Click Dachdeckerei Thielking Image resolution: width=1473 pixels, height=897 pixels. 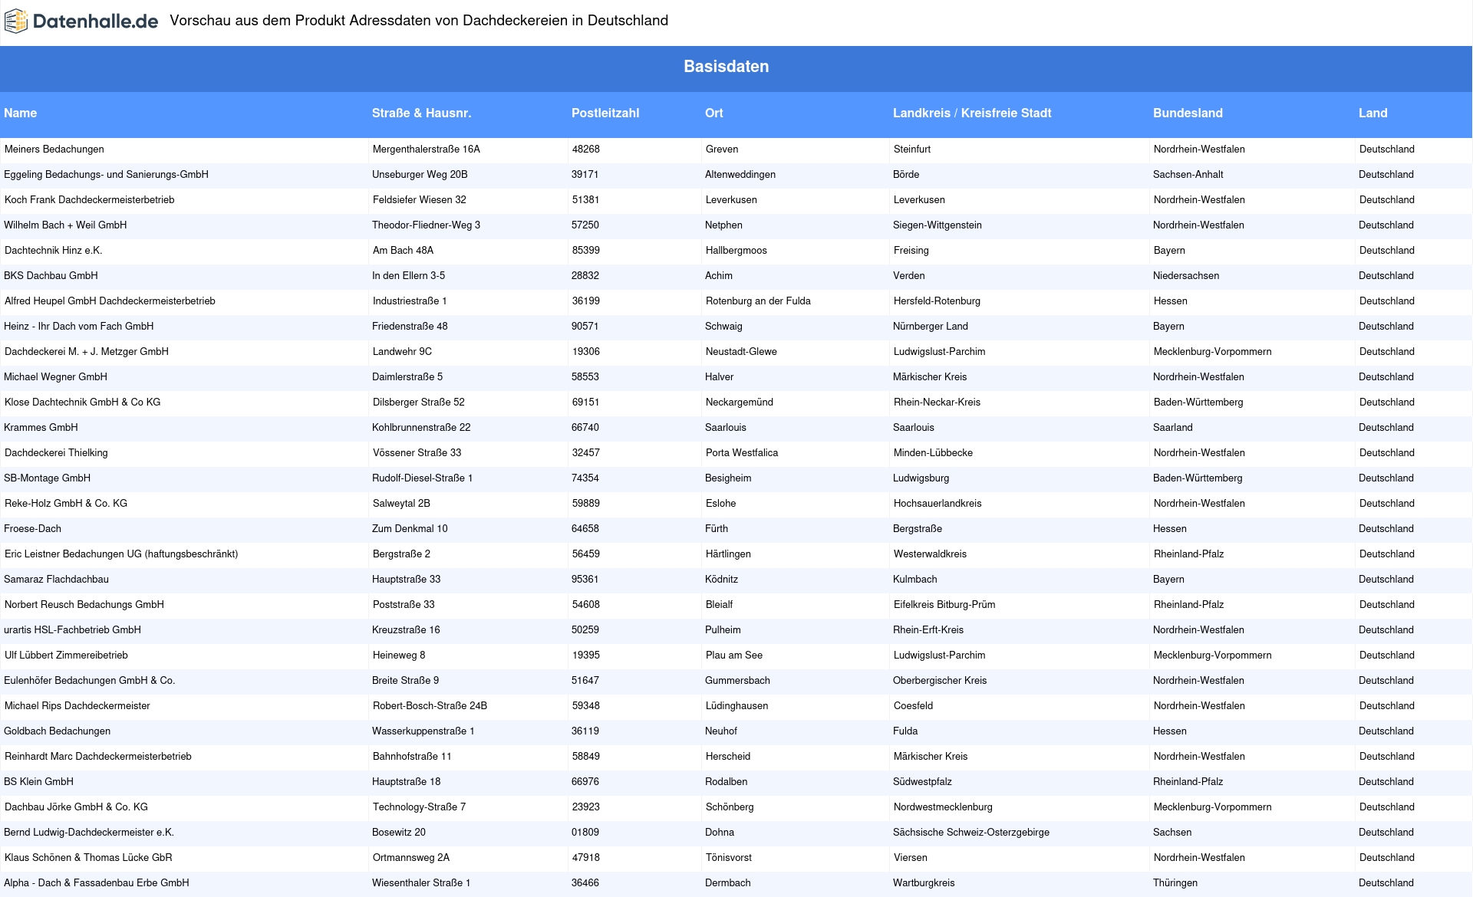pos(56,453)
